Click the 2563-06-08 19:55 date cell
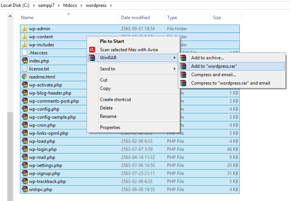Screen dimensions: 290x201 [138, 190]
